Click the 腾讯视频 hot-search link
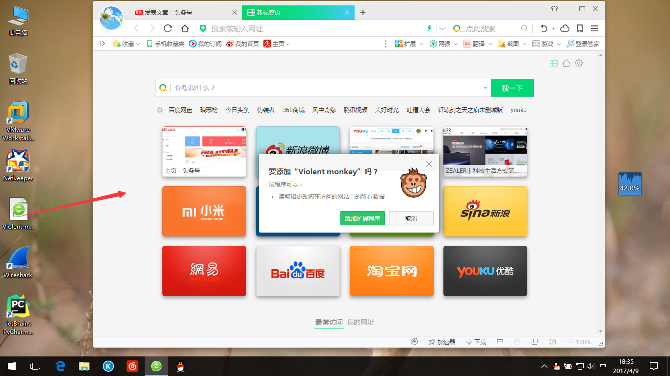This screenshot has height=376, width=670. [356, 110]
